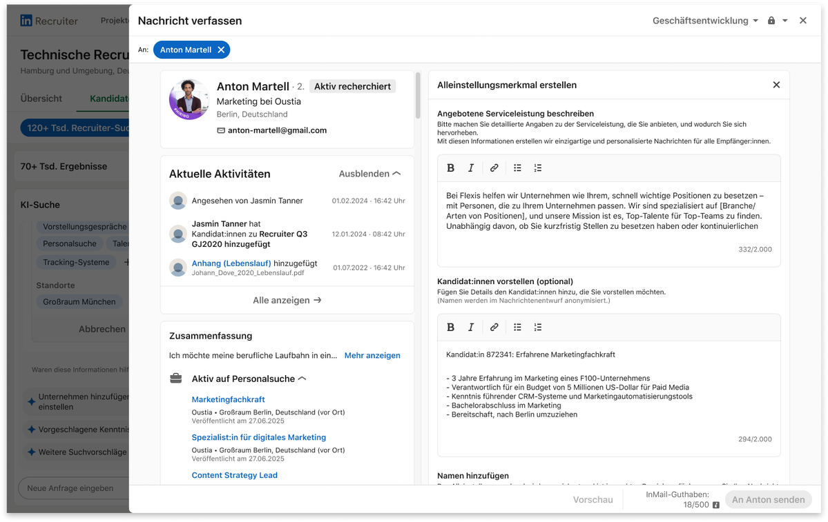Apply numbered list in service description editor
Viewport: 828px width, 522px height.
point(537,168)
